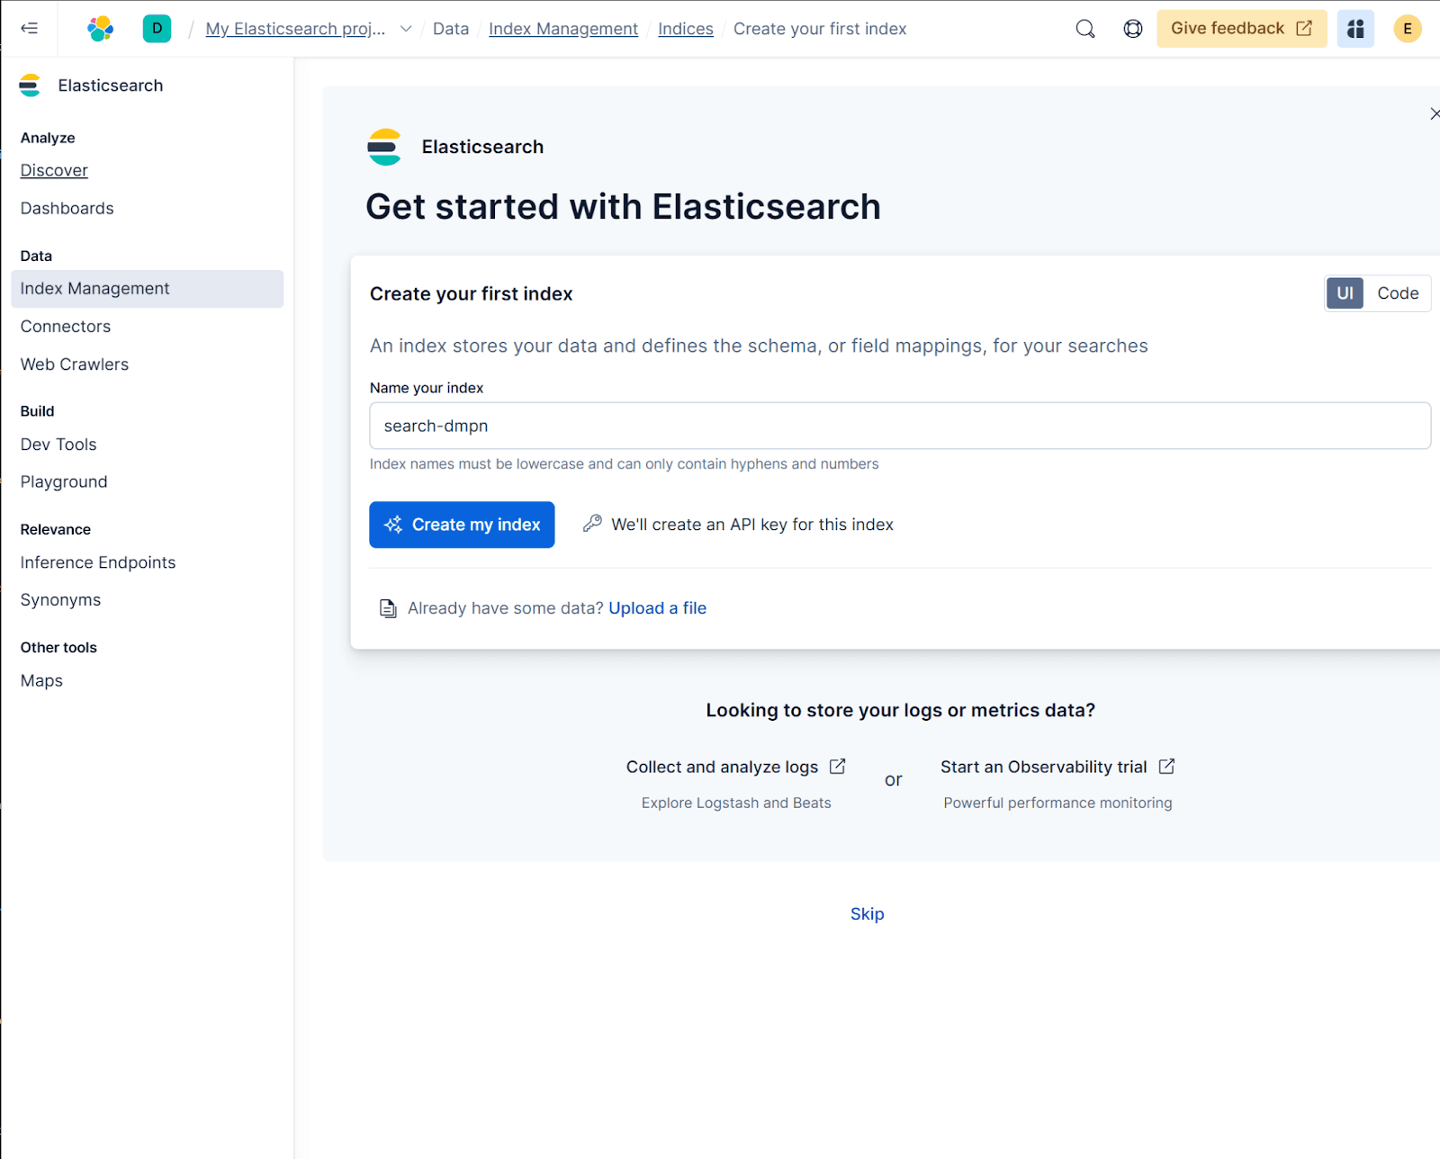Open the solution apps grid icon
This screenshot has height=1159, width=1440.
[1355, 29]
